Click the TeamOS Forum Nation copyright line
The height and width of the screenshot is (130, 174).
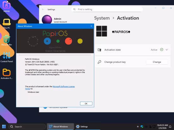pos(42,64)
